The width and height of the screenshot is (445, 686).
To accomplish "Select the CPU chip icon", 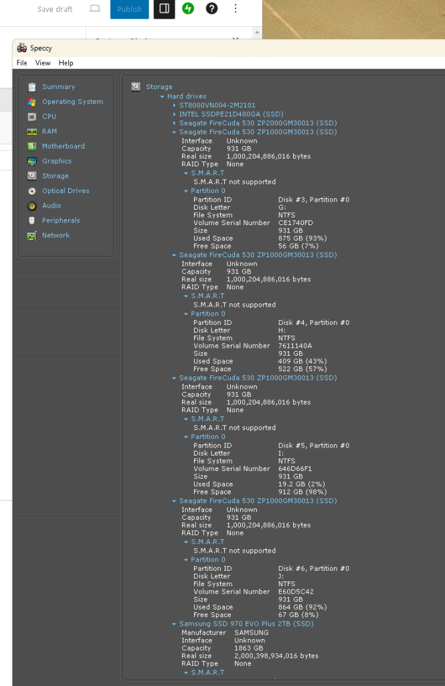I will tap(32, 117).
